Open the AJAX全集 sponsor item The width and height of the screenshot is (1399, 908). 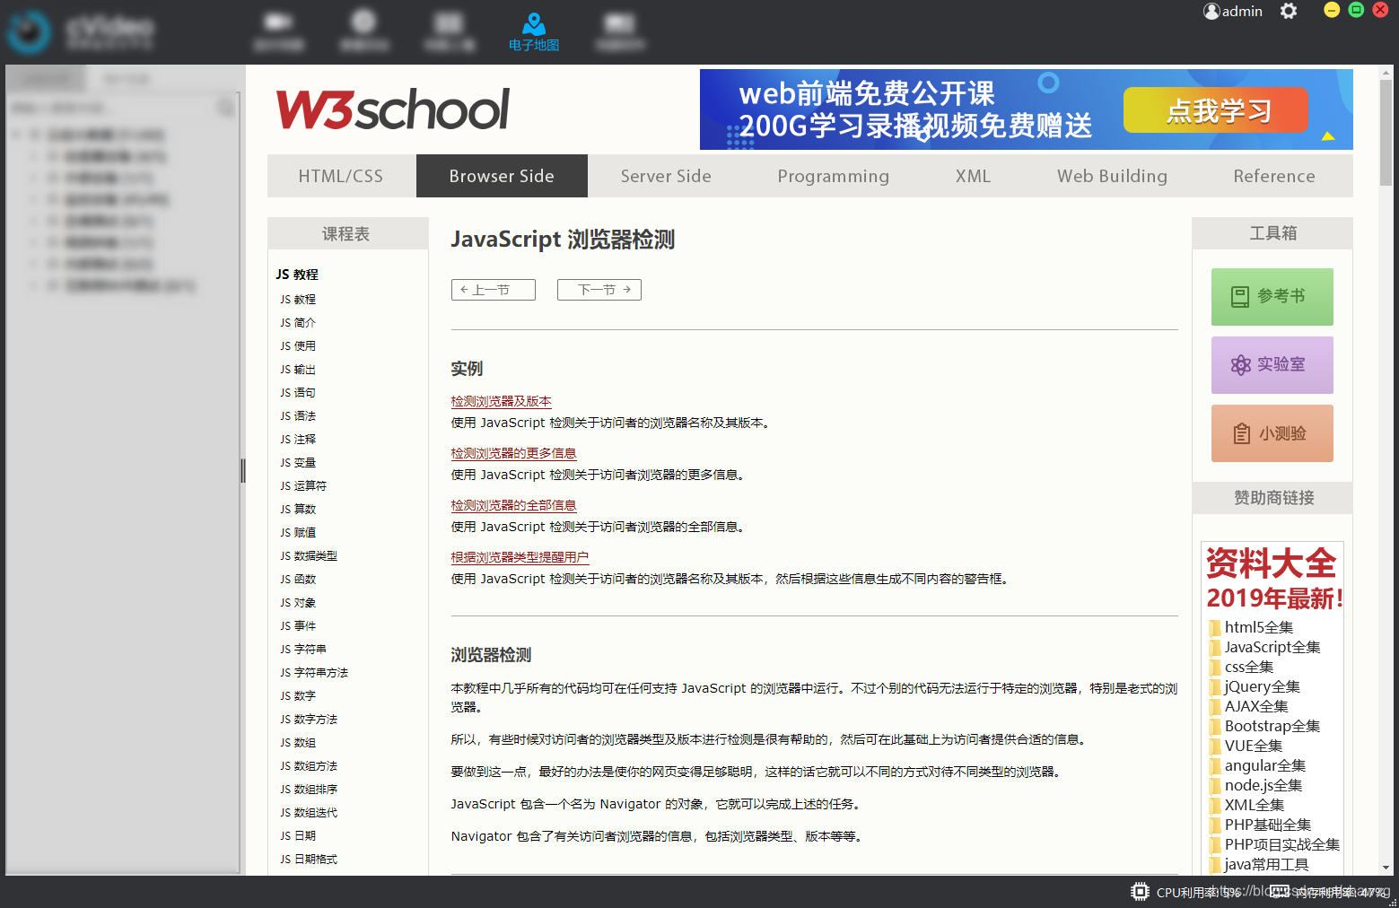click(x=1256, y=706)
